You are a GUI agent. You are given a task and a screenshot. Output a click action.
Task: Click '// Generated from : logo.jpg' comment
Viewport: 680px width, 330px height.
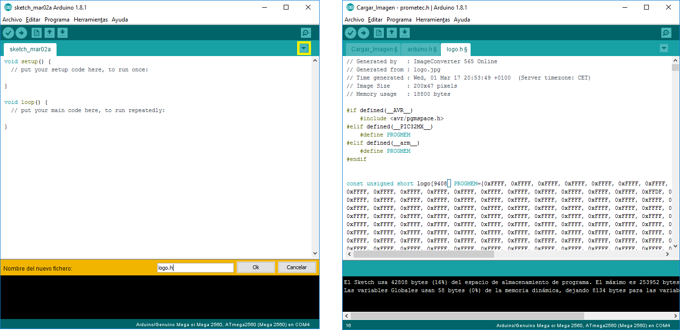[393, 69]
